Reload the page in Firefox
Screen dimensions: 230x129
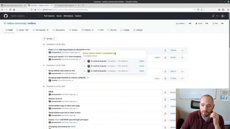10,10
